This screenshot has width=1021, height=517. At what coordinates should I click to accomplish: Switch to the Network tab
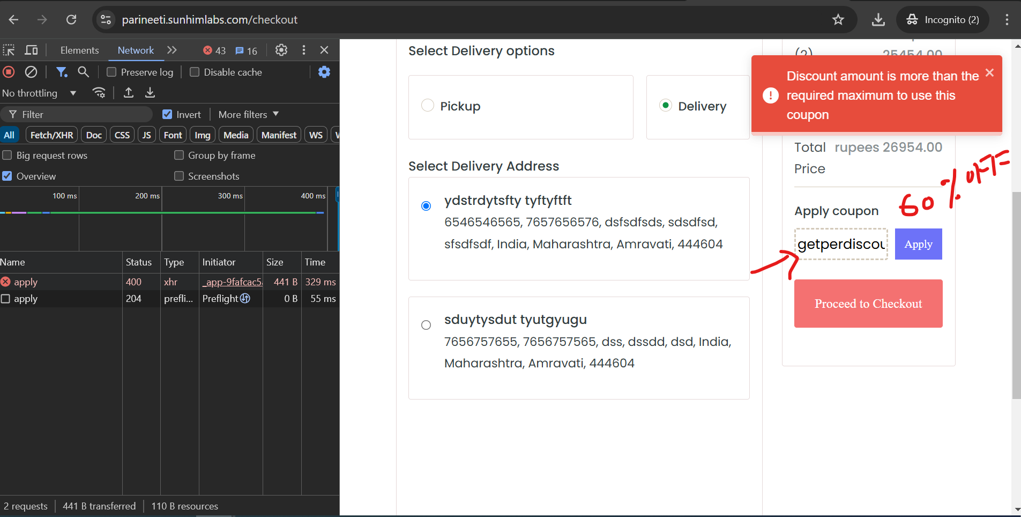[x=136, y=50]
